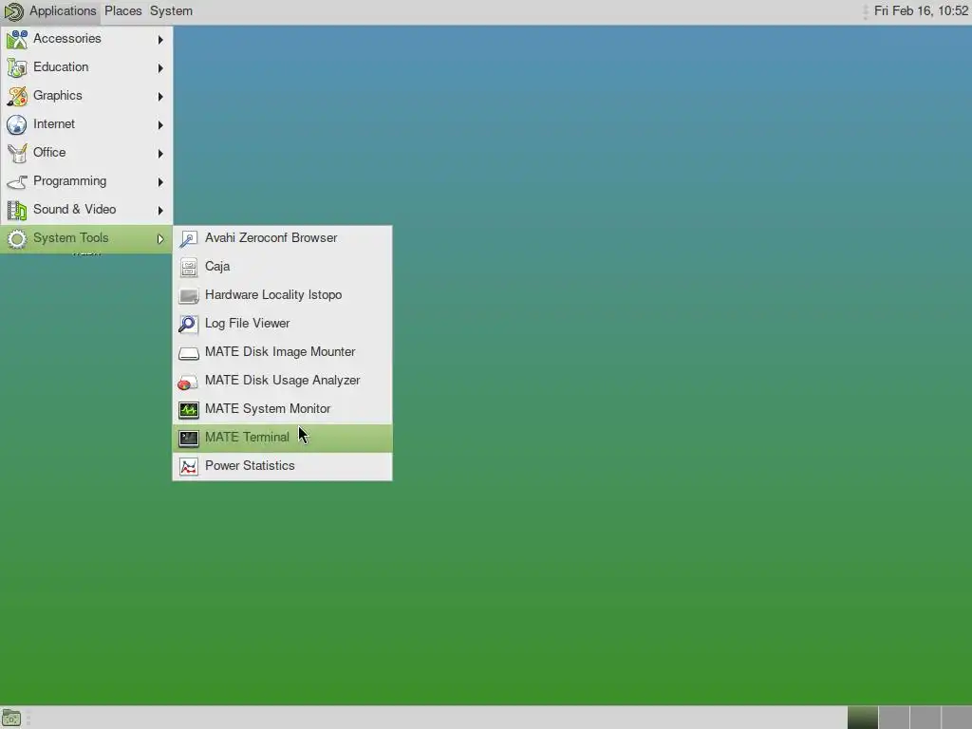Viewport: 972px width, 729px height.
Task: Click the Sound & Video film icon
Action: 17,210
